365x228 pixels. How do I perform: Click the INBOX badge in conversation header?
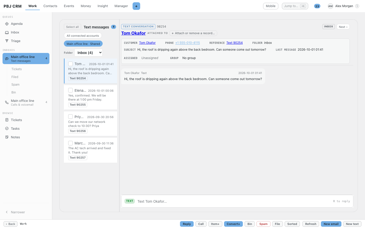pos(328,27)
